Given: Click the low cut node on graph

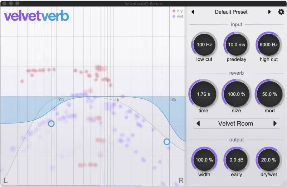Looking at the screenshot, I should (x=51, y=123).
